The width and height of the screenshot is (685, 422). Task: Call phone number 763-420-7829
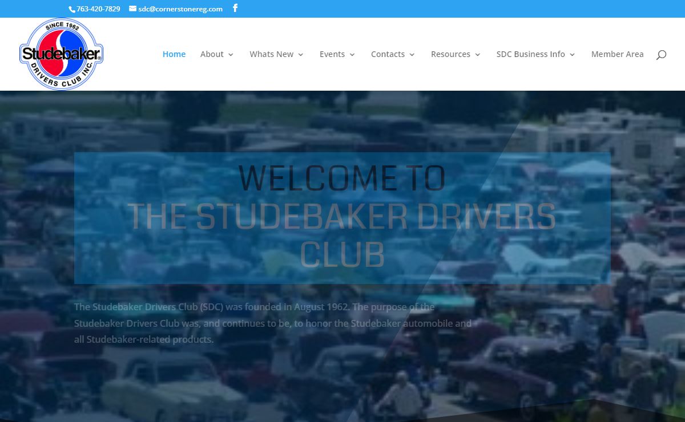pyautogui.click(x=98, y=9)
